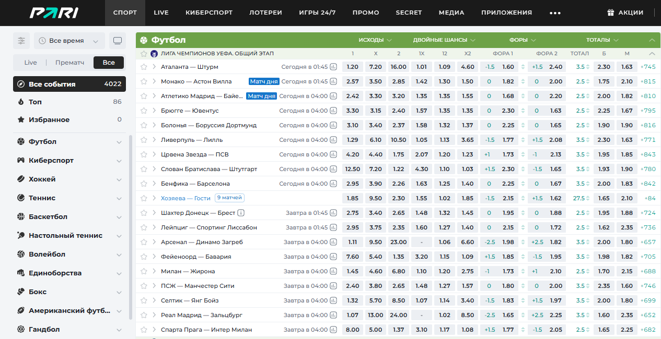Open the Все время period dropdown
This screenshot has width=661, height=339.
[x=69, y=41]
